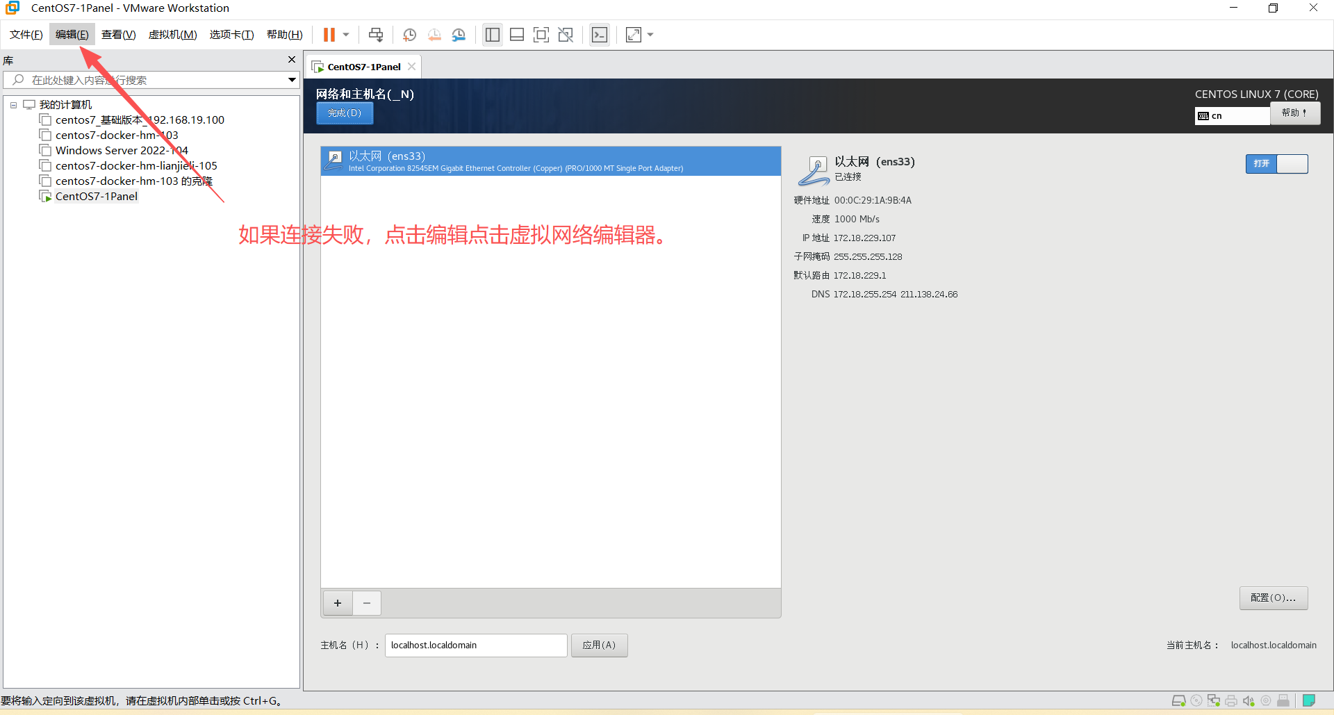Image resolution: width=1334 pixels, height=715 pixels.
Task: Toggle the thumbnail bar view
Action: tap(517, 35)
